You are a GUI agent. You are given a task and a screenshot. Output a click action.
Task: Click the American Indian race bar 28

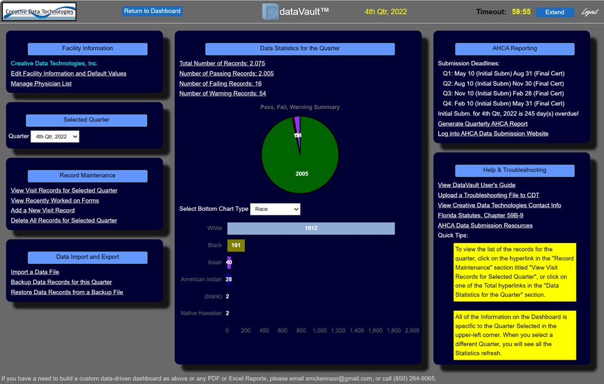coord(228,279)
